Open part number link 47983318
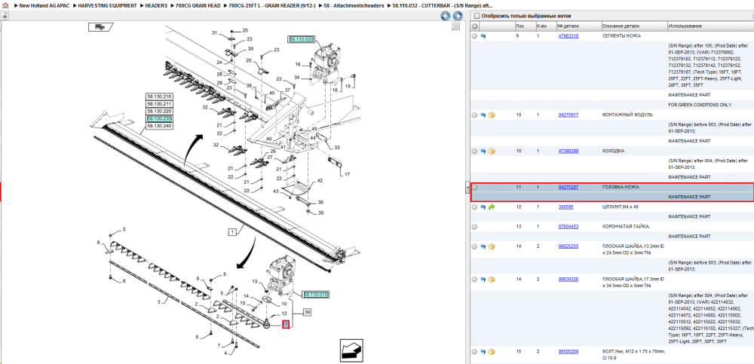The image size is (754, 364). tap(568, 36)
